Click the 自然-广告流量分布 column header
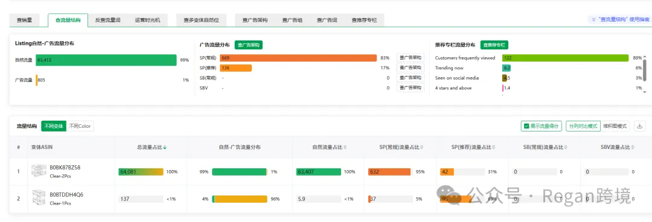This screenshot has height=222, width=652. click(x=240, y=147)
